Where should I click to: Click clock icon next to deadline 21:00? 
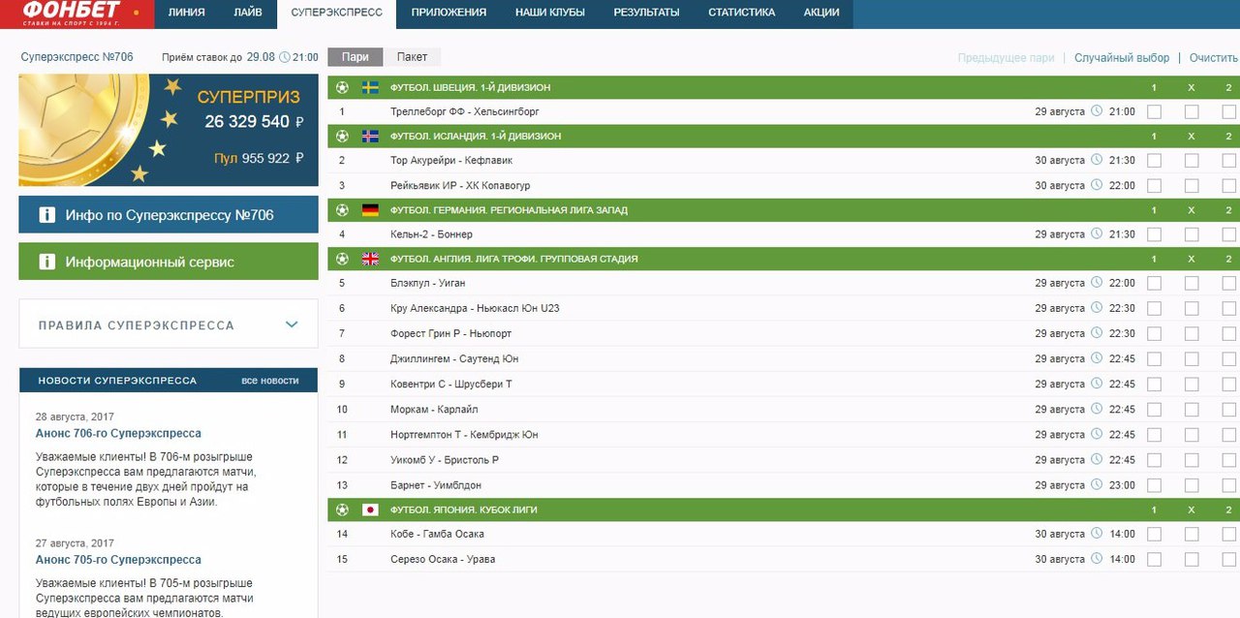pos(285,57)
